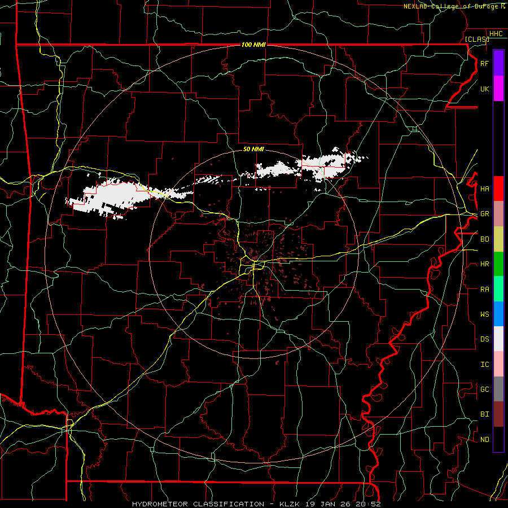Image resolution: width=508 pixels, height=508 pixels.
Task: Click the HR legend label
Action: point(484,264)
